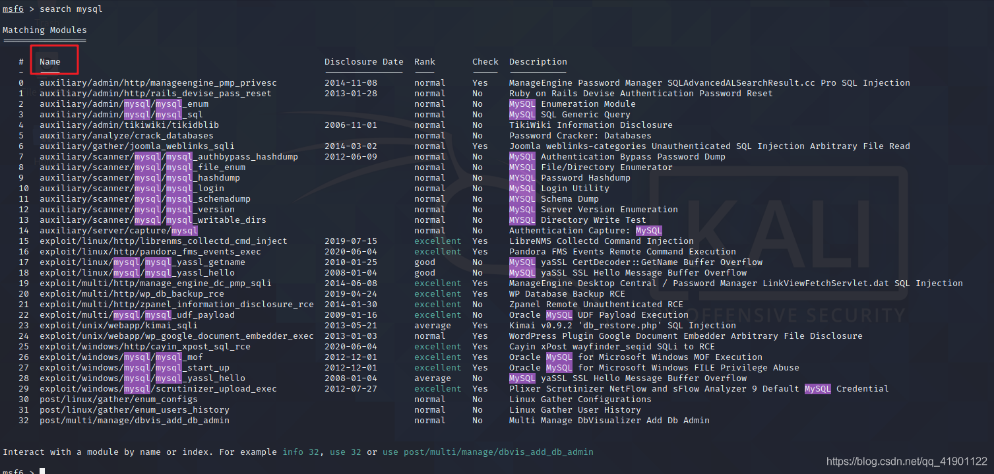The image size is (994, 474).
Task: Select exploit/linux/mysql/mysql_yassl_hello module name
Action: click(x=137, y=273)
